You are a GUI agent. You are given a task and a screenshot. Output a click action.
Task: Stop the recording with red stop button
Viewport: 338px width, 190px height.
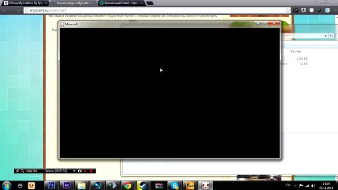pos(91,171)
